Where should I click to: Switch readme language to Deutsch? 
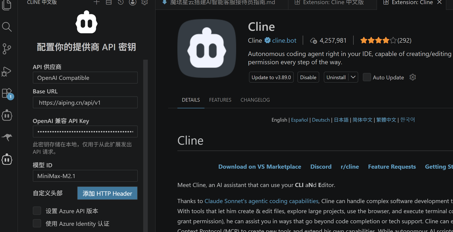pyautogui.click(x=321, y=120)
